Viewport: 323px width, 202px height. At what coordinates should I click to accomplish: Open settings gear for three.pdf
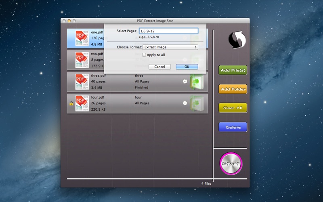(x=185, y=82)
